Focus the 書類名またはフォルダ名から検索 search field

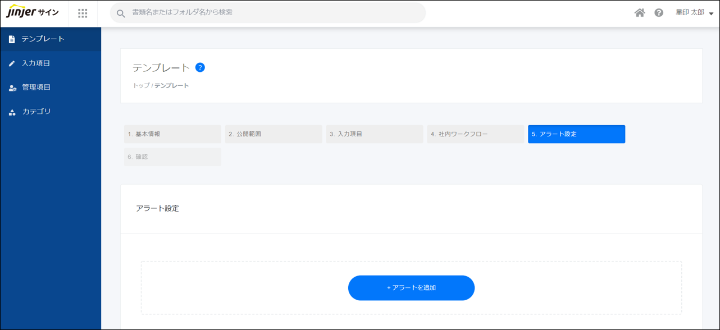point(275,12)
